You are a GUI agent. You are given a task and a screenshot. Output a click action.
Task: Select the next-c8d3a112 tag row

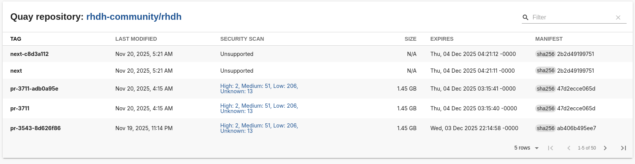point(29,54)
